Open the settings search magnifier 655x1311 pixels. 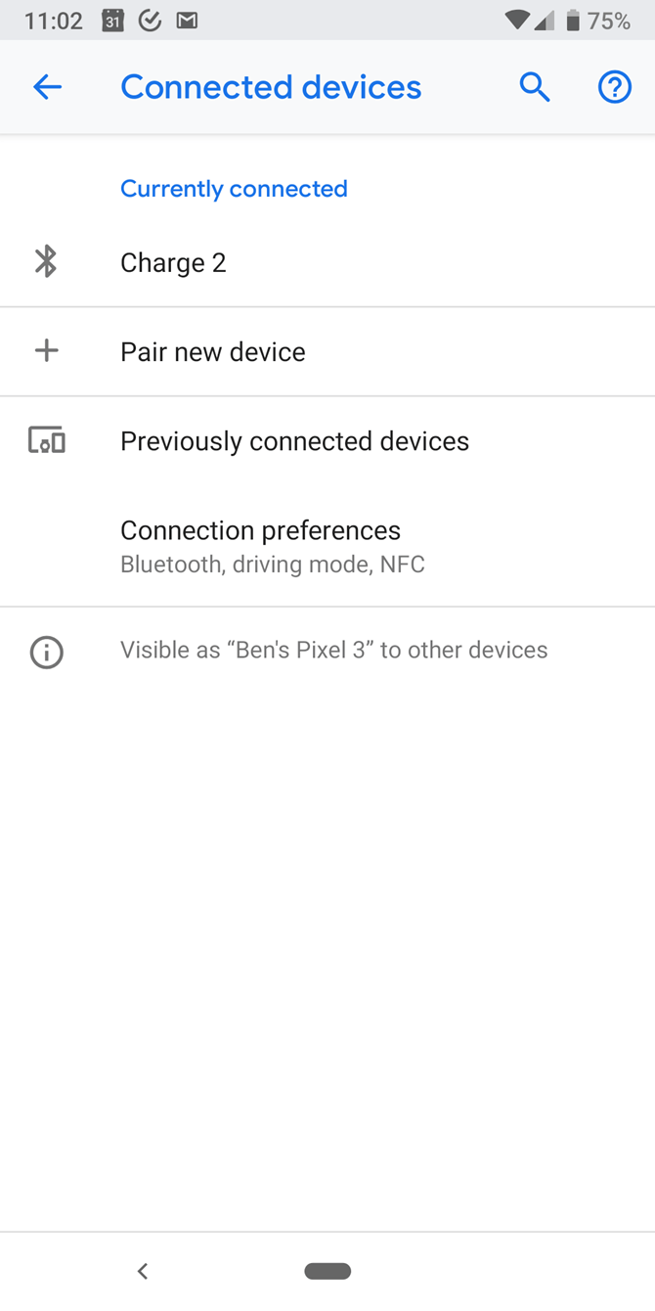(x=534, y=87)
